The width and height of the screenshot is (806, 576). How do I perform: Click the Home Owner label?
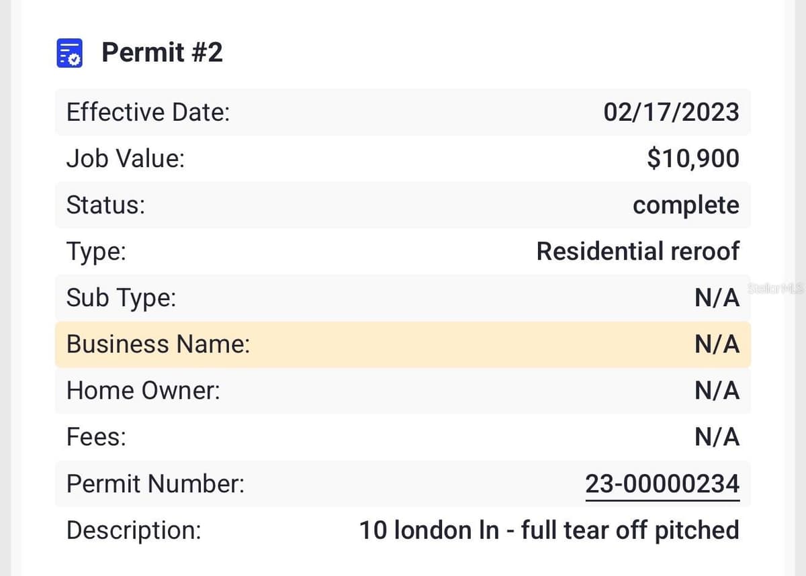pyautogui.click(x=143, y=391)
